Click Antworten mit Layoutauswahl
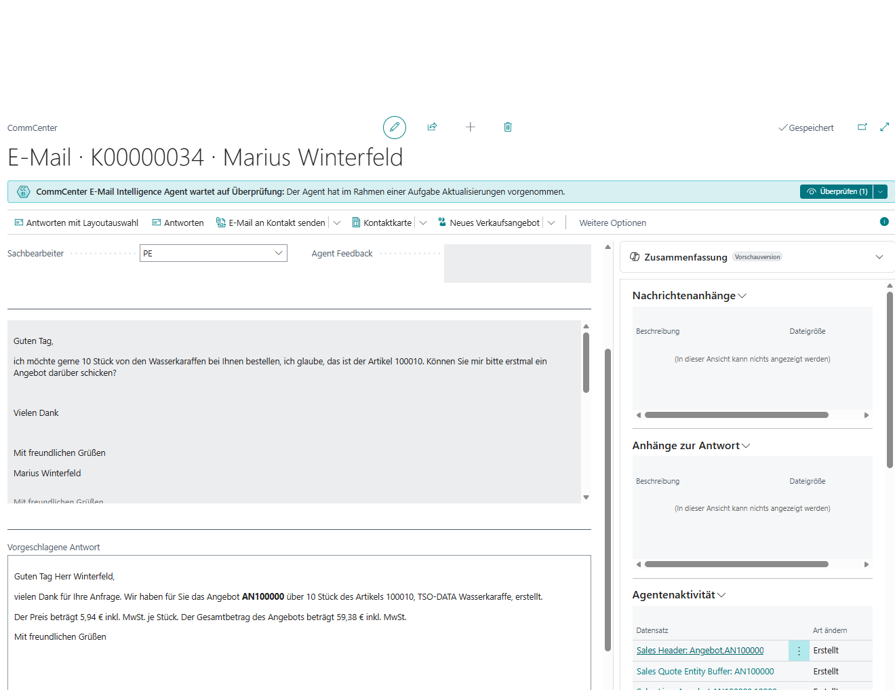This screenshot has height=690, width=895. click(77, 223)
